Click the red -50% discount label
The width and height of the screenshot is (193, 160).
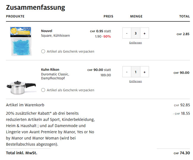(107, 36)
